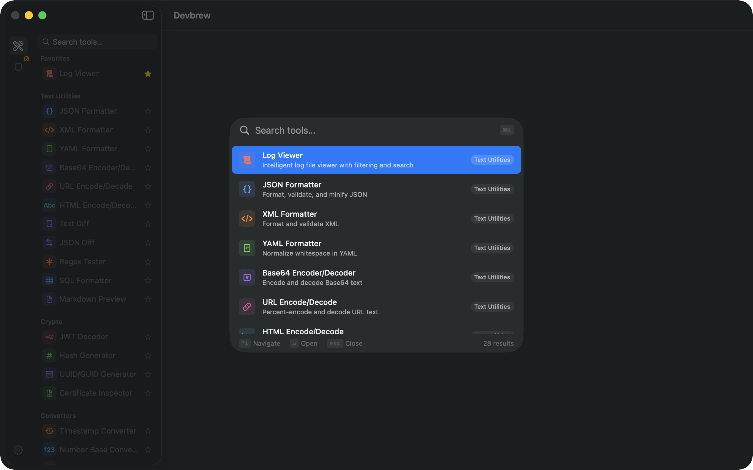Collapse the Text Utilities section

[x=60, y=96]
